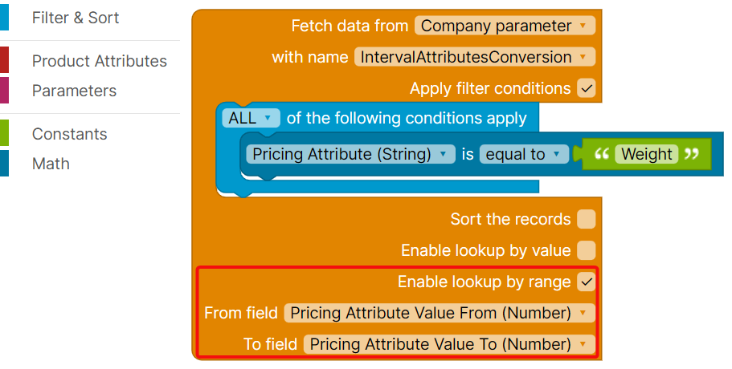Image resolution: width=732 pixels, height=369 pixels.
Task: Open the From field dropdown
Action: 440,312
